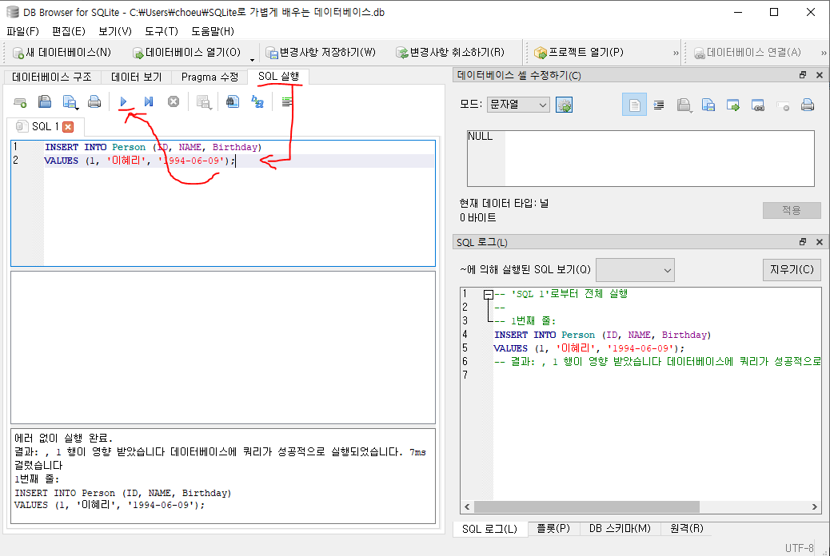This screenshot has width=830, height=556.
Task: Collapse the fold marker in SQL log line 1
Action: coord(488,295)
